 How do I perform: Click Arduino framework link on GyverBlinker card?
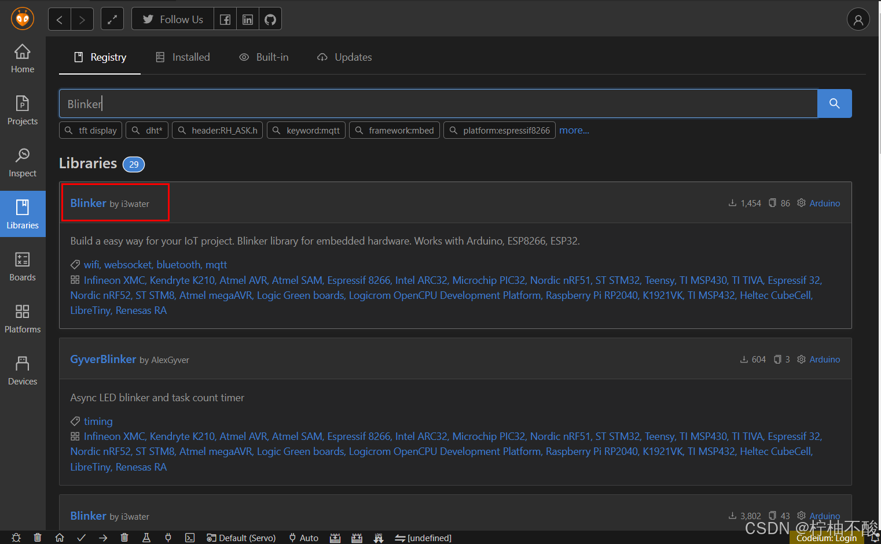click(x=825, y=359)
